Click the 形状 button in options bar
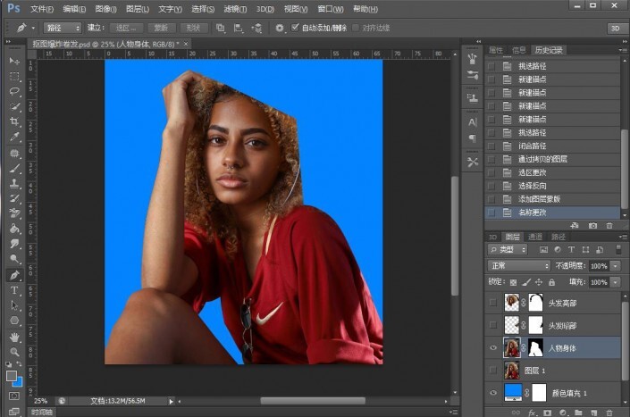Screen dimensions: 630x417 194,28
